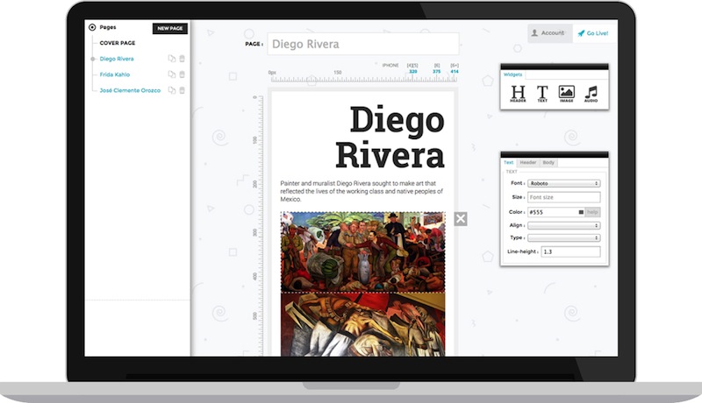Add an Image widget
702x403 pixels.
pyautogui.click(x=566, y=94)
